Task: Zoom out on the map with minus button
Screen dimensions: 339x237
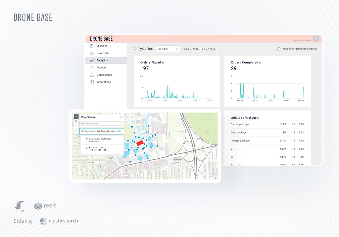Action: (76, 131)
